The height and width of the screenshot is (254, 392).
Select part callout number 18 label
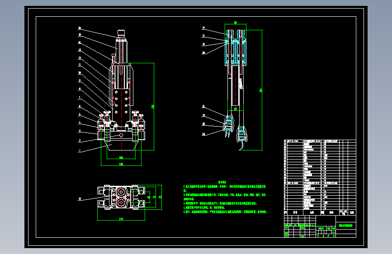(204, 36)
